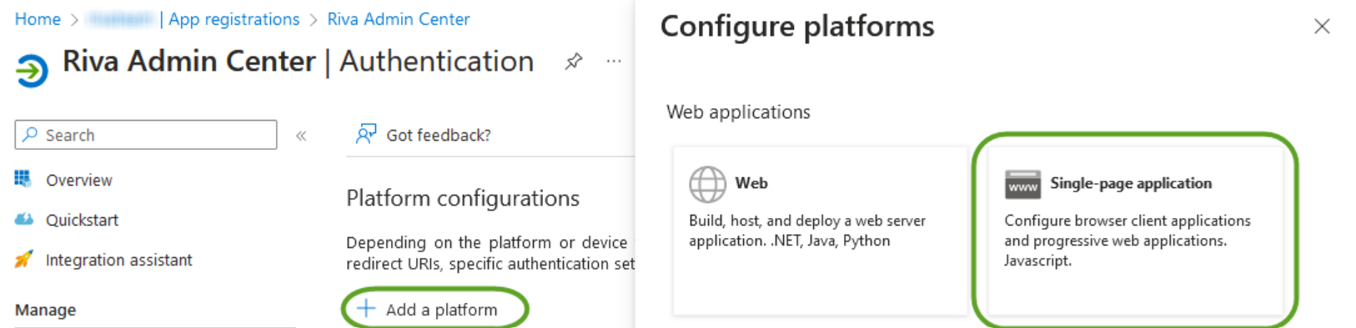Click the Riva Admin Center app logo
The width and height of the screenshot is (1356, 328).
(x=32, y=70)
